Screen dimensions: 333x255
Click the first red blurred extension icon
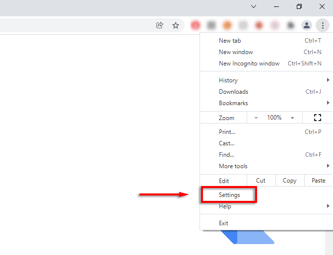pos(196,25)
